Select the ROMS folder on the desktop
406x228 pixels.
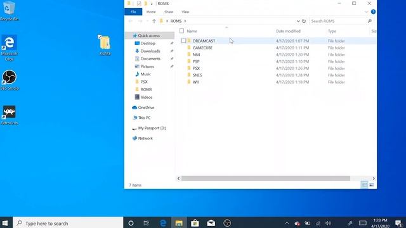[105, 46]
